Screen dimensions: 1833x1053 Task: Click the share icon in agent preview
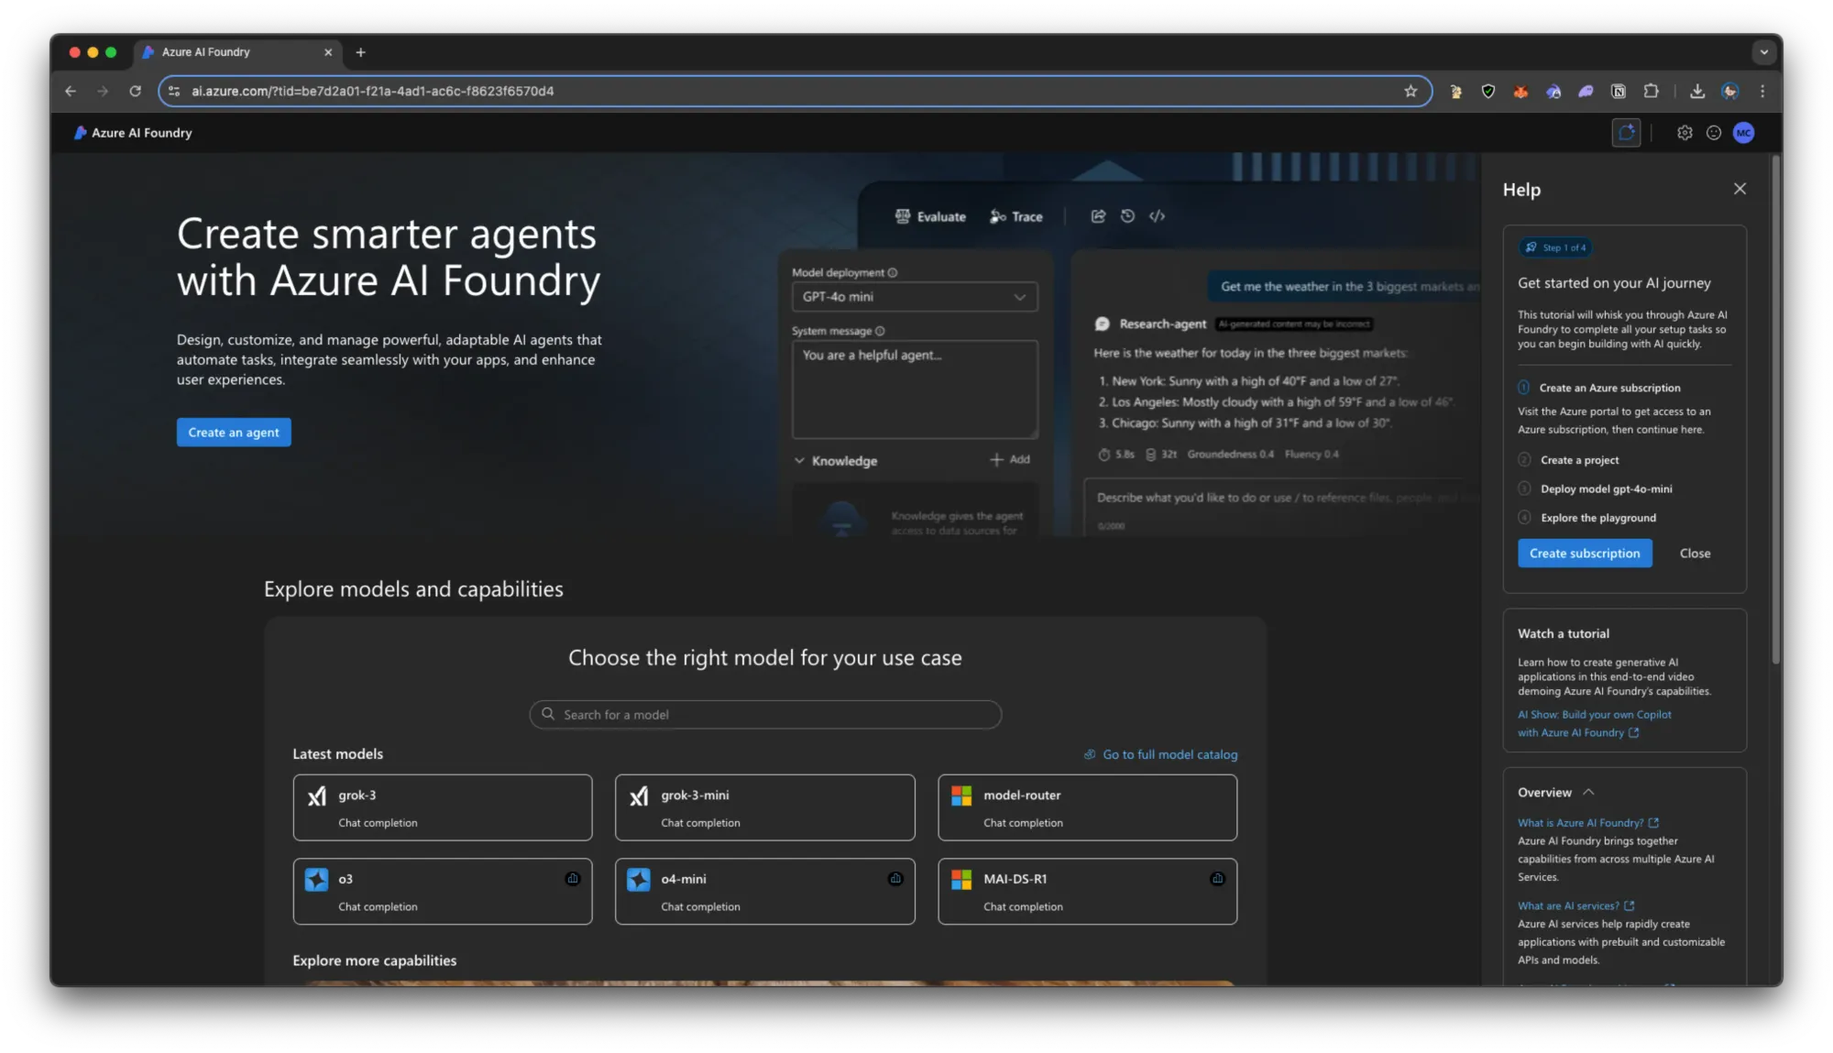point(1098,216)
